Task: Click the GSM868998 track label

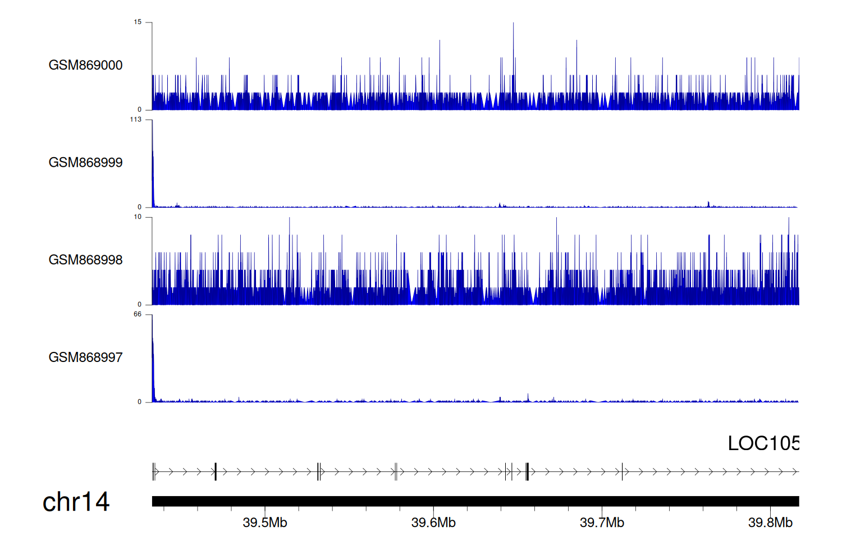Action: click(x=85, y=260)
